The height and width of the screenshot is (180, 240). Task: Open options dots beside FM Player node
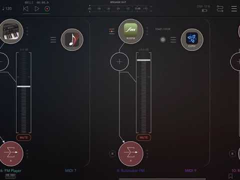(27, 31)
